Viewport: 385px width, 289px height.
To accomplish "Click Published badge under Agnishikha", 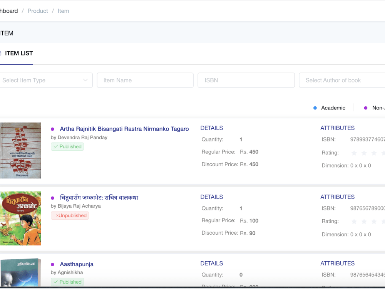I will [x=67, y=282].
